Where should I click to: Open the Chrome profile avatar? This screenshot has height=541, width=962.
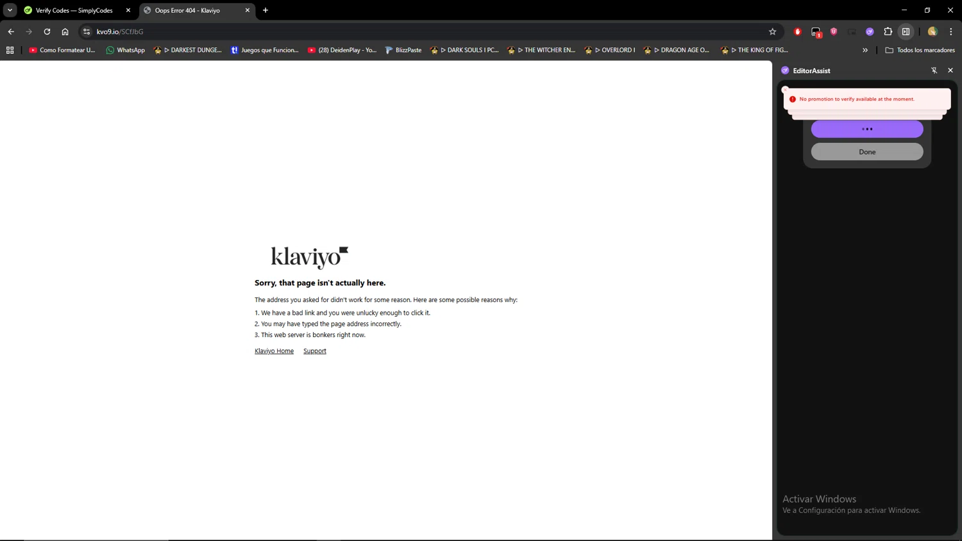coord(932,31)
